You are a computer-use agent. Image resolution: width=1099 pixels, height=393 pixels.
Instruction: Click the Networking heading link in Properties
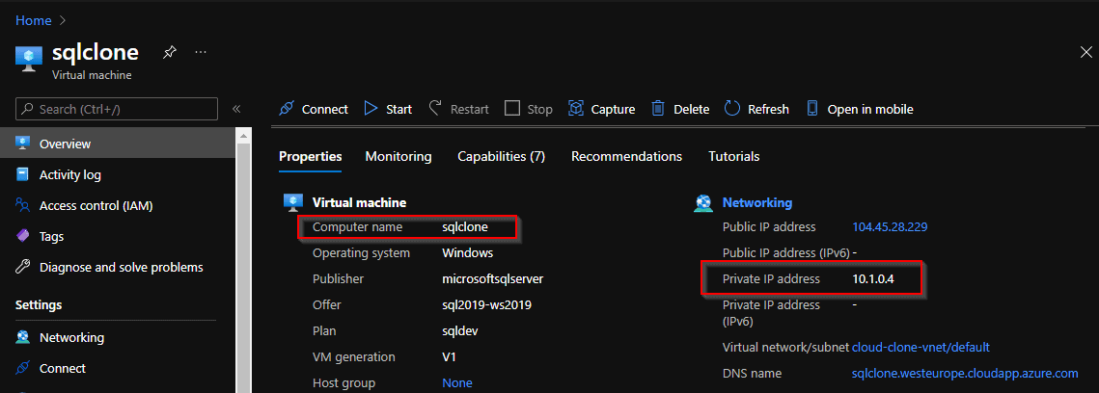pos(757,203)
